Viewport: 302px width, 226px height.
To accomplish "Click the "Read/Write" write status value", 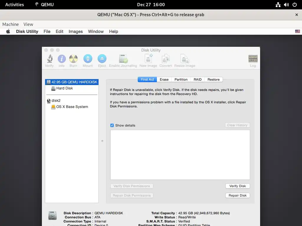I will pos(187,217).
